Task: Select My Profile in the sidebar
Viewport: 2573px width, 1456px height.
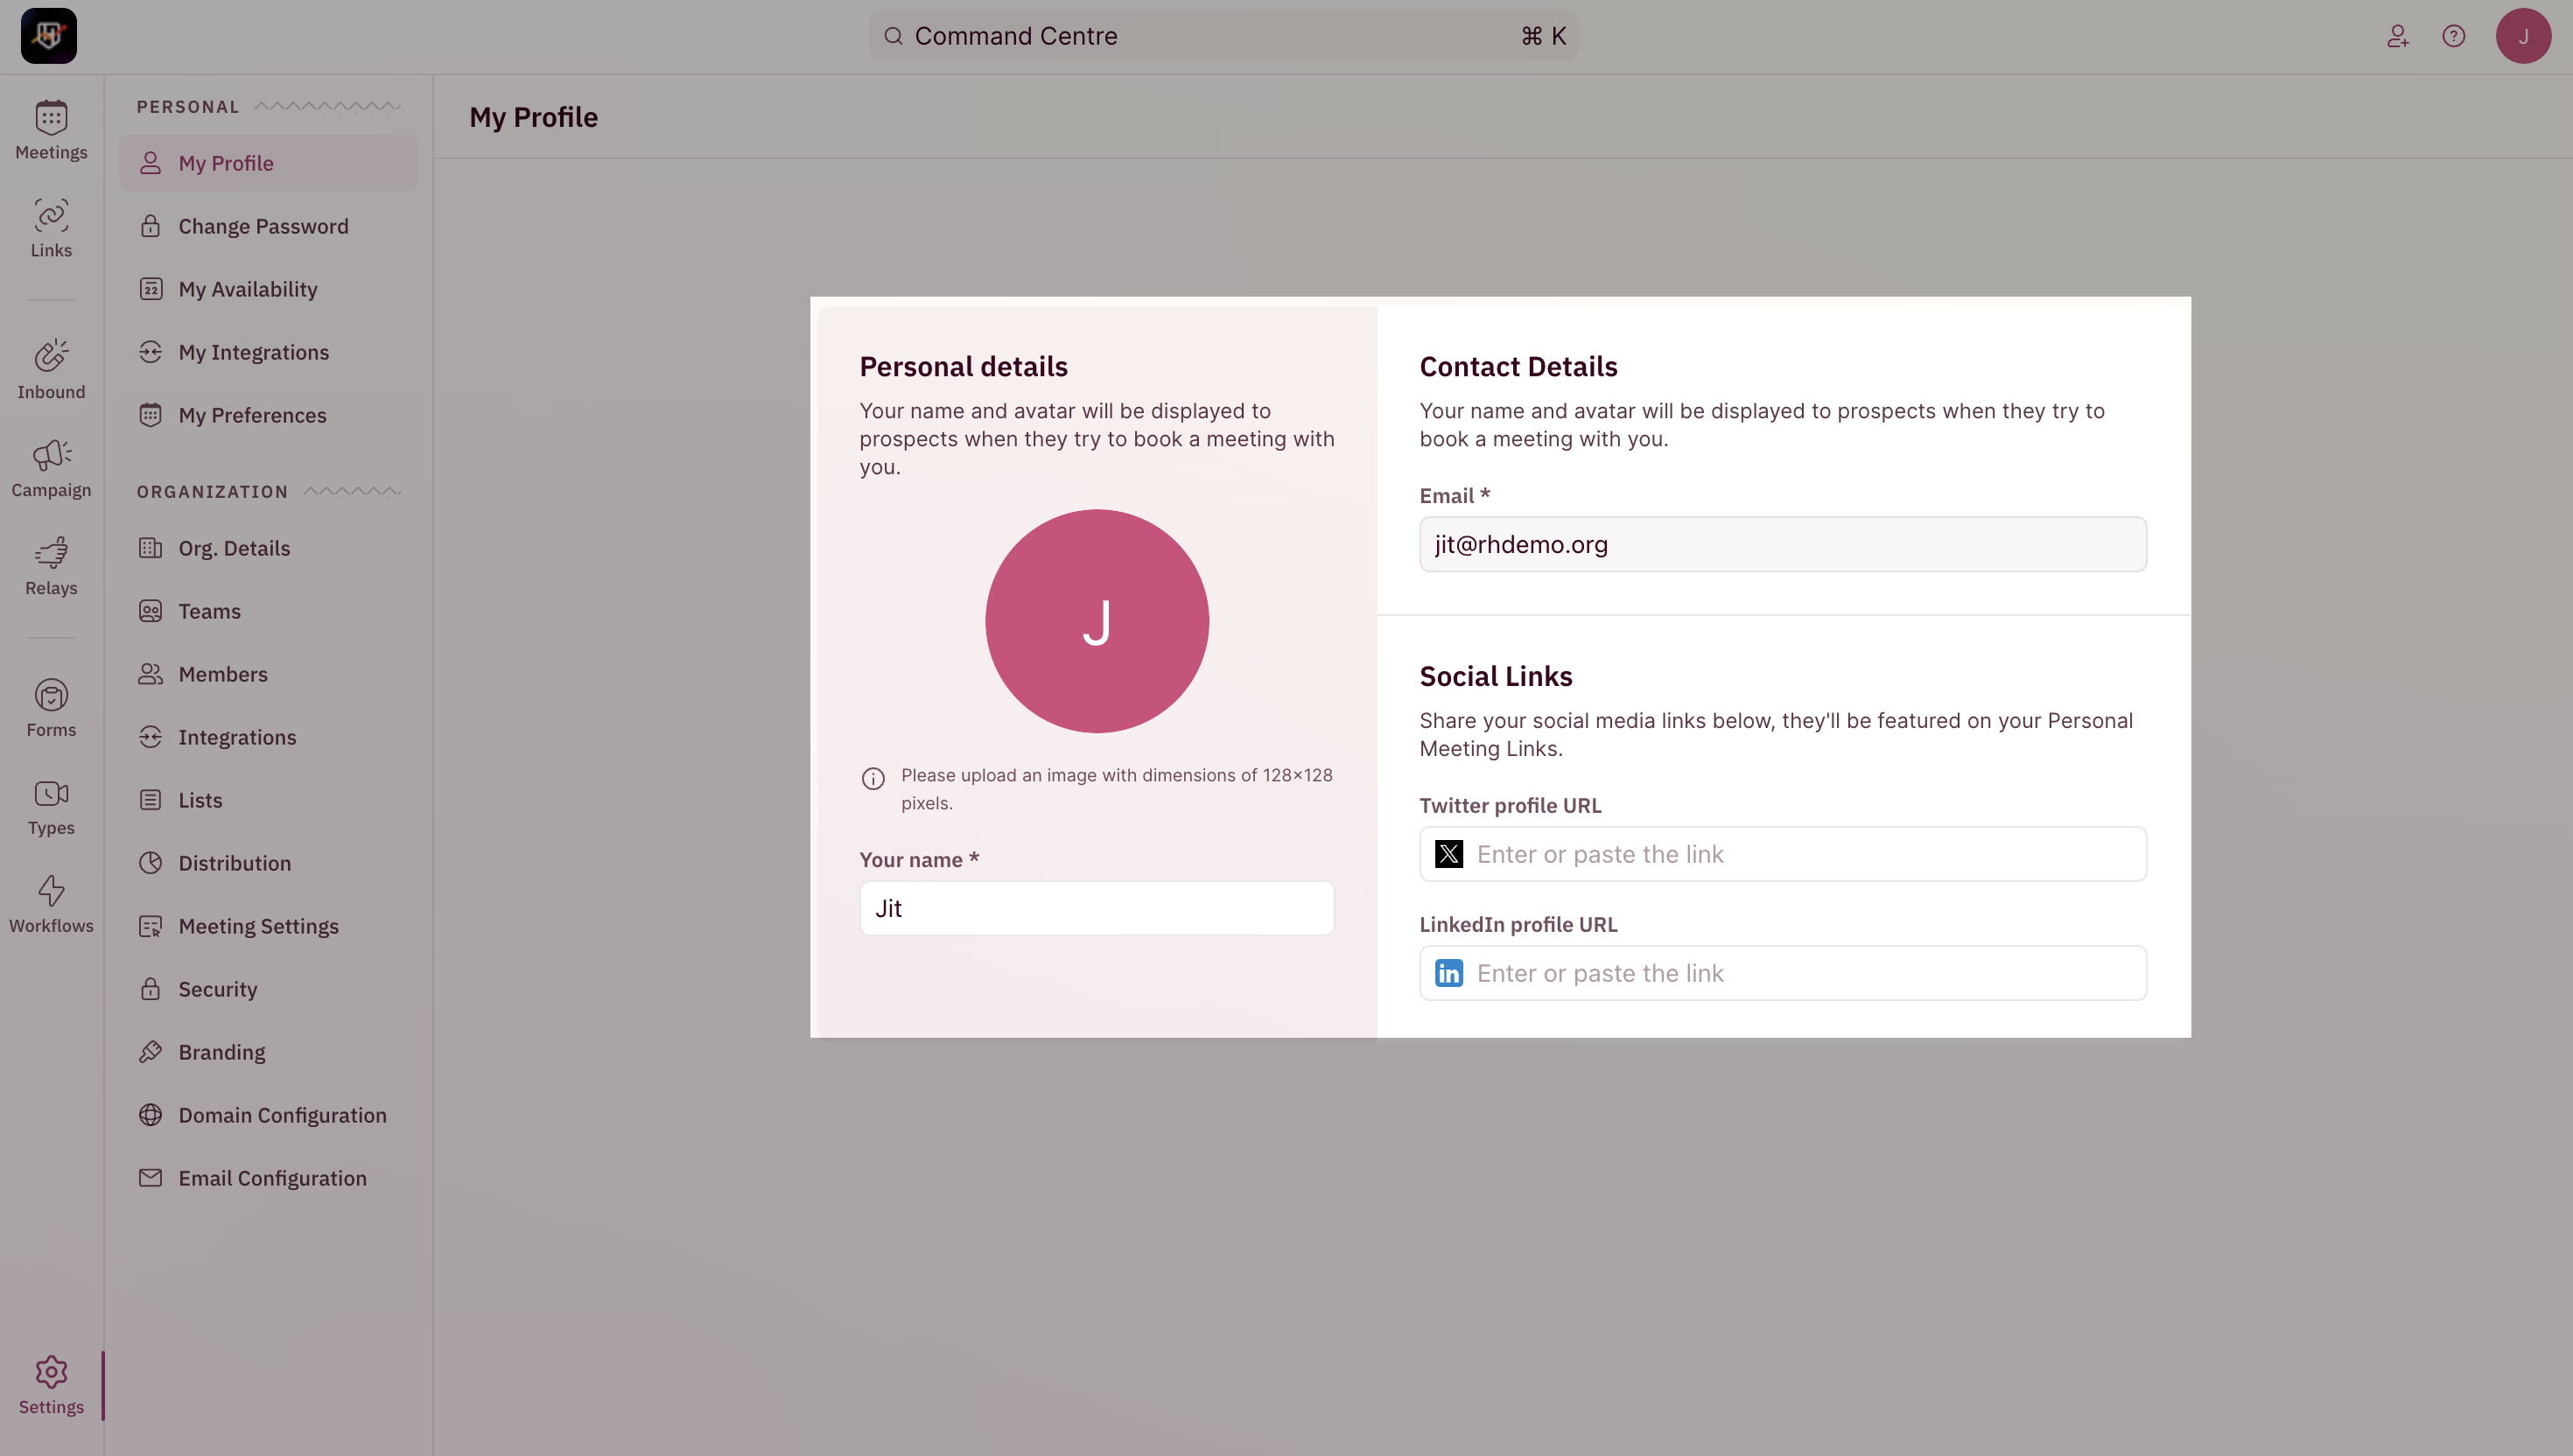Action: point(269,163)
